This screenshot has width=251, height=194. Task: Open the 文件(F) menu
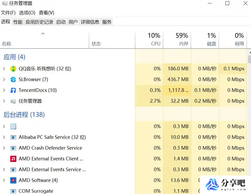click(8, 13)
